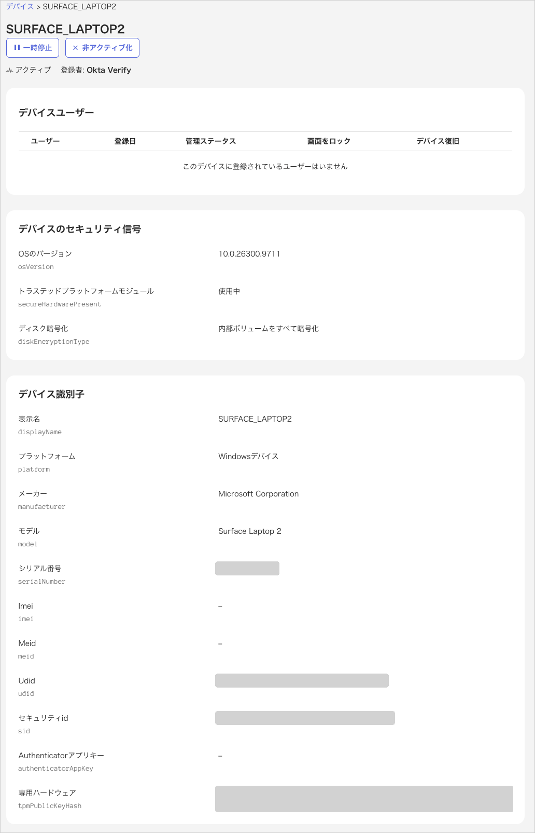535x833 pixels.
Task: Click the 専用ハードウェア label
Action: [47, 793]
